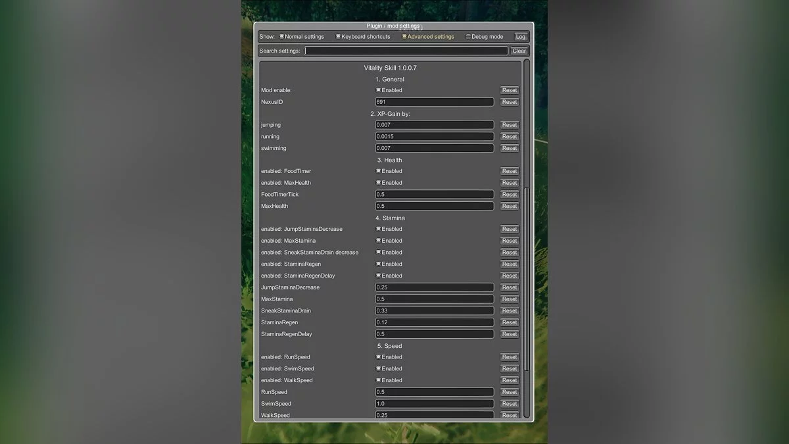
Task: Open the Log button
Action: (521, 37)
